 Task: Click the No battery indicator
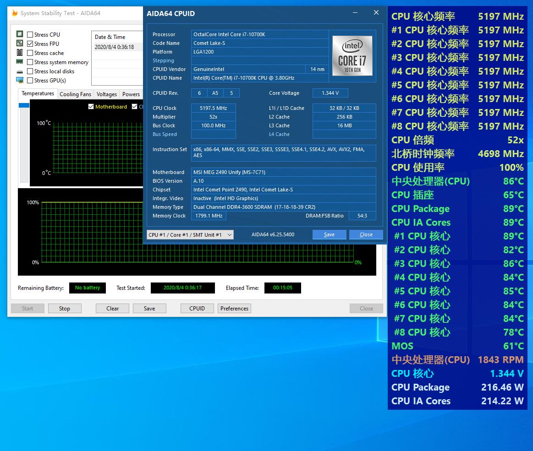pos(88,288)
